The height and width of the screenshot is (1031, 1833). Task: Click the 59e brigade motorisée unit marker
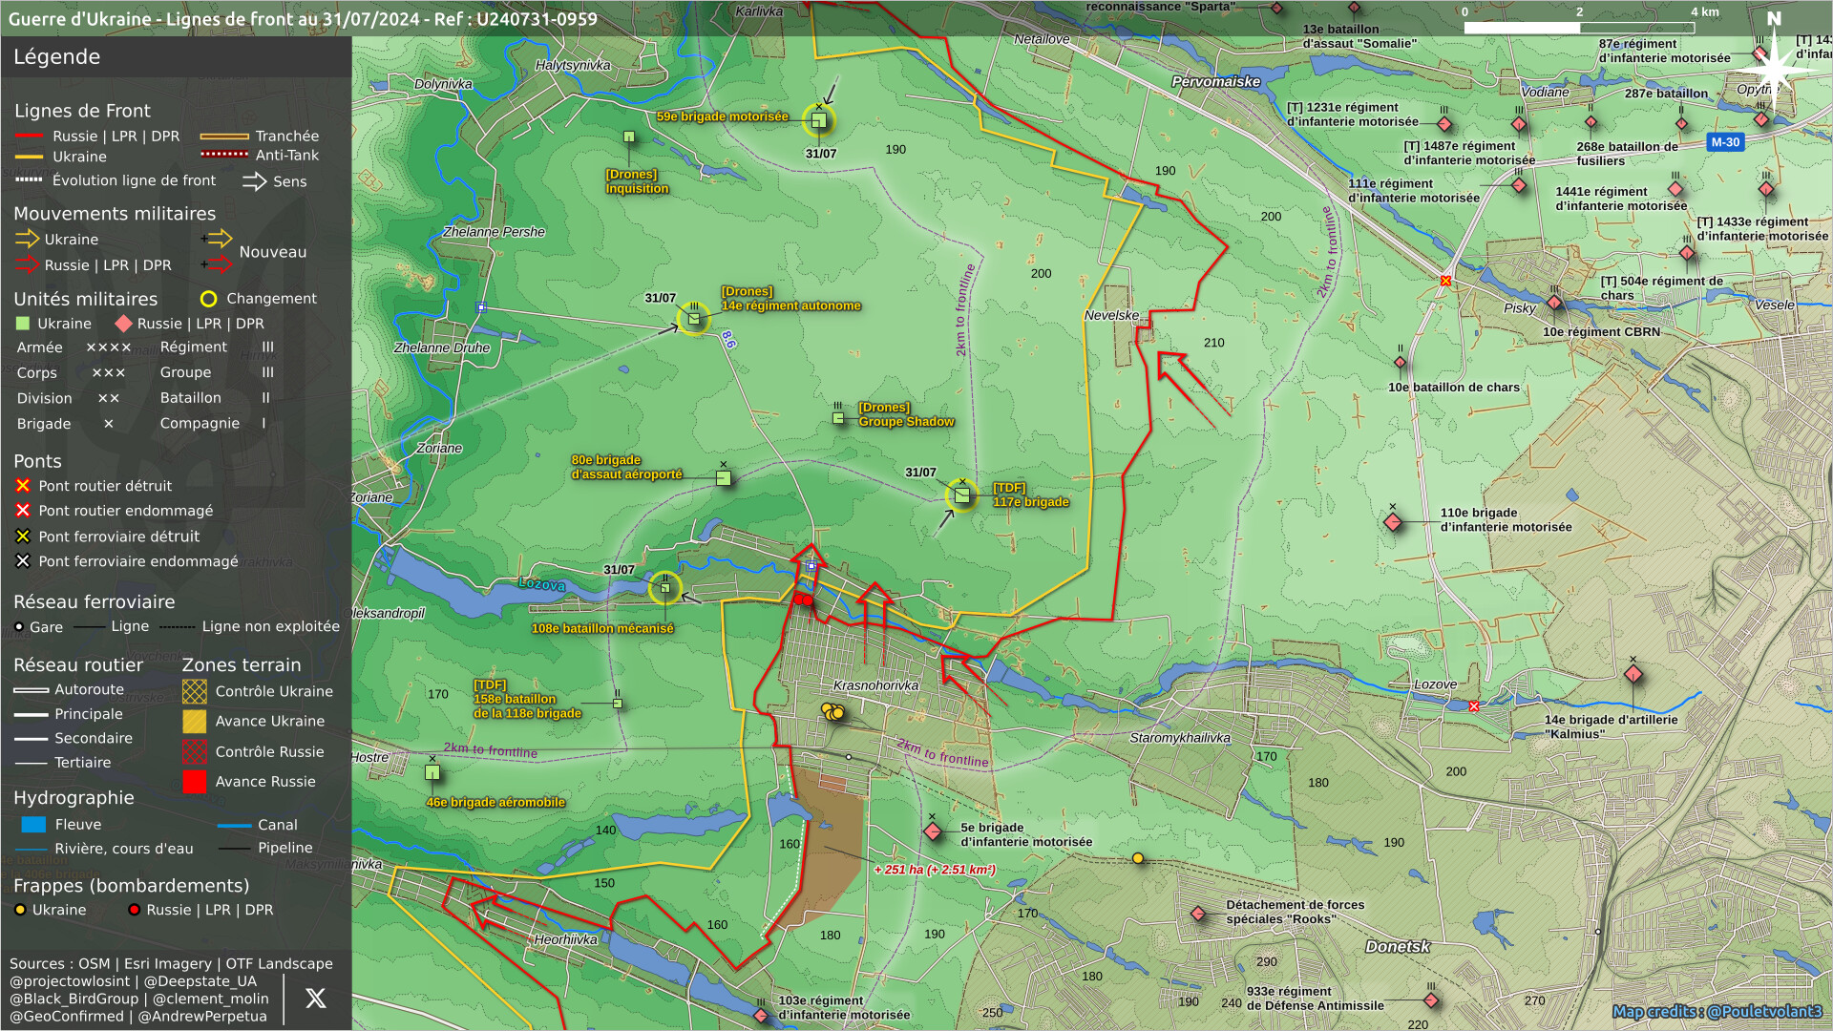point(818,120)
